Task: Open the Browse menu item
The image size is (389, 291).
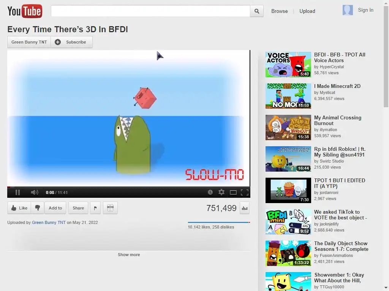Action: pyautogui.click(x=279, y=11)
